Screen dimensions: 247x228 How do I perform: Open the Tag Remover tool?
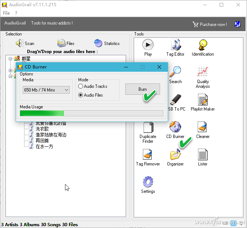point(148,157)
